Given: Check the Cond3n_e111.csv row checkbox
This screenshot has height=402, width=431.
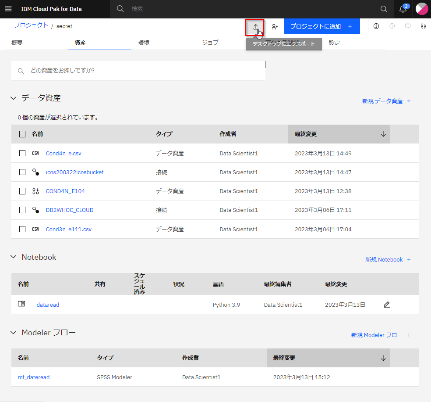Looking at the screenshot, I should click(x=22, y=229).
